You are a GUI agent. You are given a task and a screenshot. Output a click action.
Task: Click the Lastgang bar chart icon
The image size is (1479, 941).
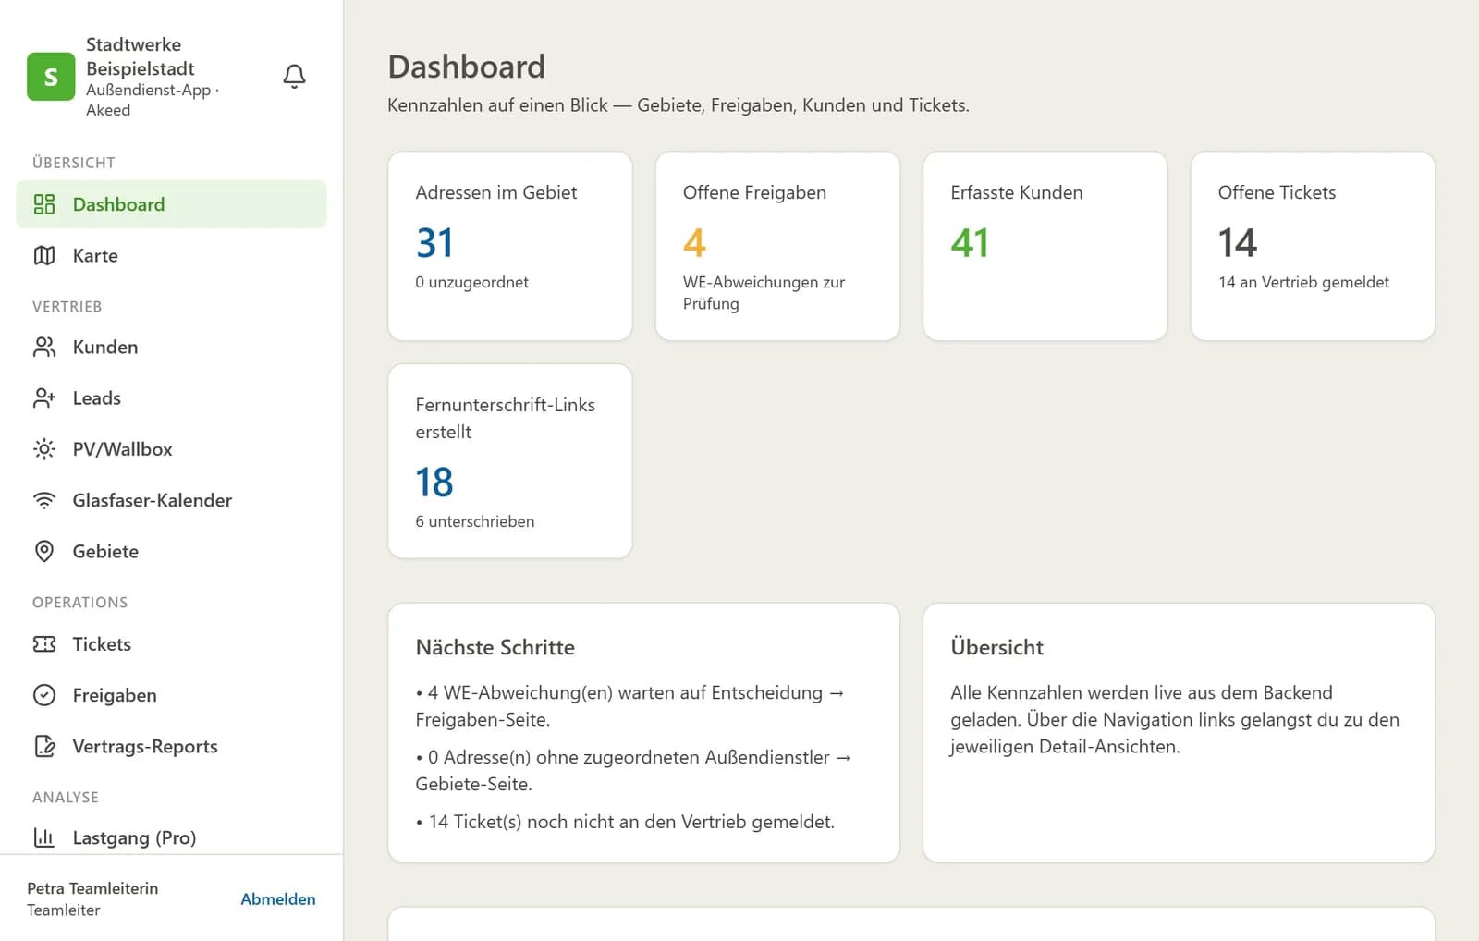44,837
